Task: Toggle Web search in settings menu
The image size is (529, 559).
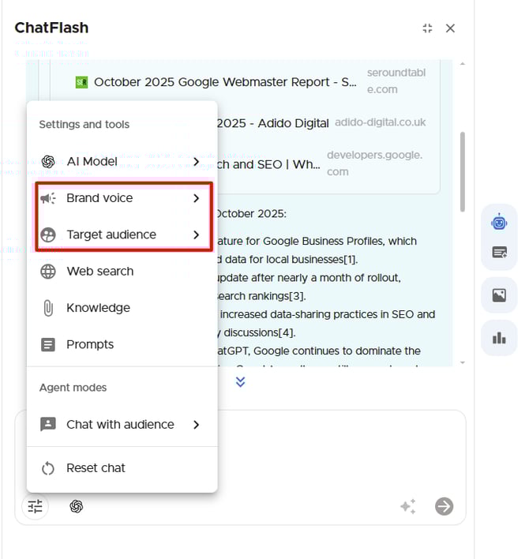Action: click(x=99, y=272)
